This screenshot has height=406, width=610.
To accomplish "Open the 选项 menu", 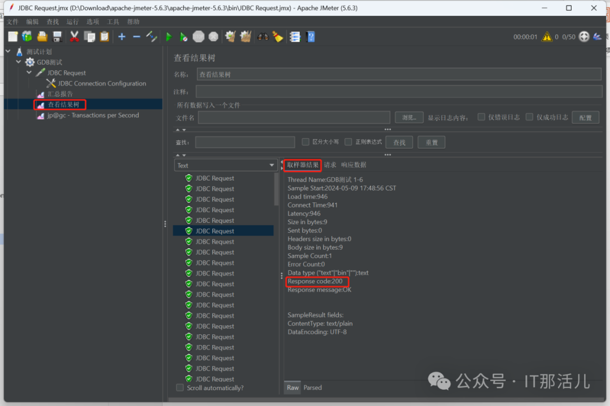I will [93, 22].
